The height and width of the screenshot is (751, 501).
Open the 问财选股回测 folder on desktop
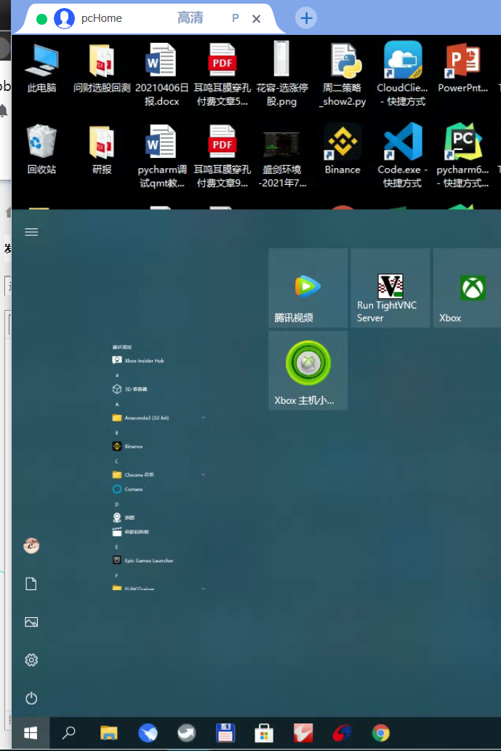102,67
